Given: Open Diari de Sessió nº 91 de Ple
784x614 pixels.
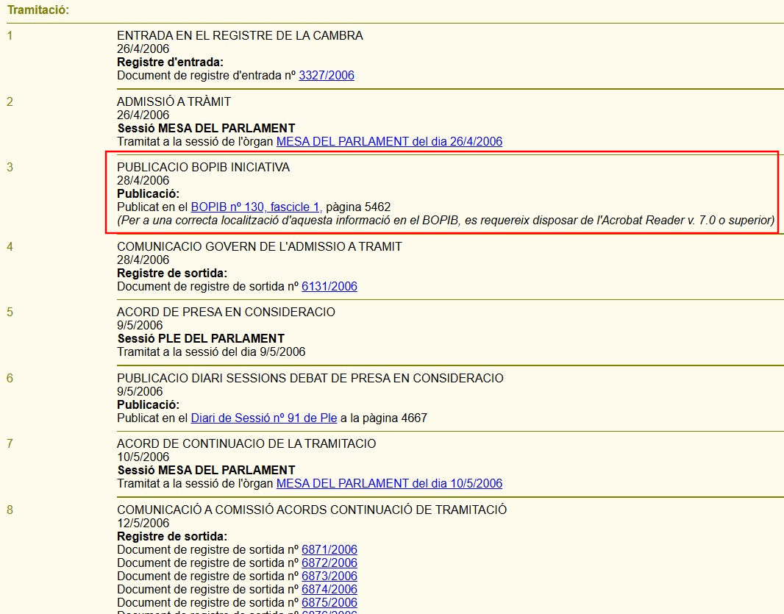Looking at the screenshot, I should pos(263,418).
